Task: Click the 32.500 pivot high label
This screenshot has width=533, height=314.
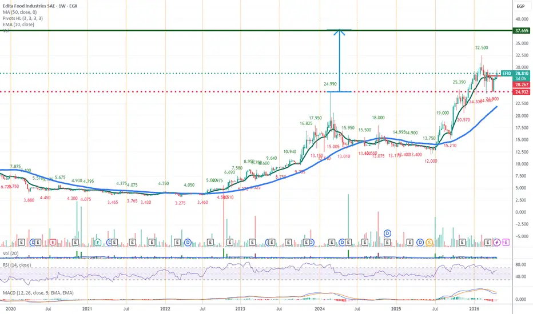Action: tap(482, 48)
